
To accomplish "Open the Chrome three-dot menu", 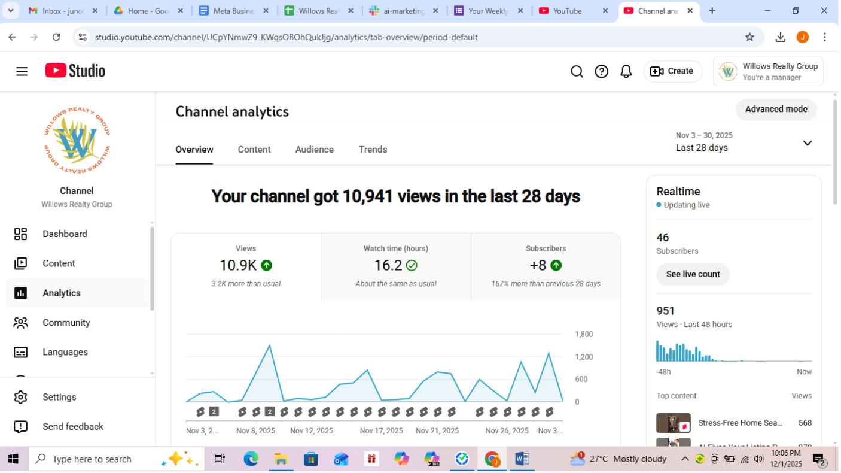I will click(x=825, y=37).
